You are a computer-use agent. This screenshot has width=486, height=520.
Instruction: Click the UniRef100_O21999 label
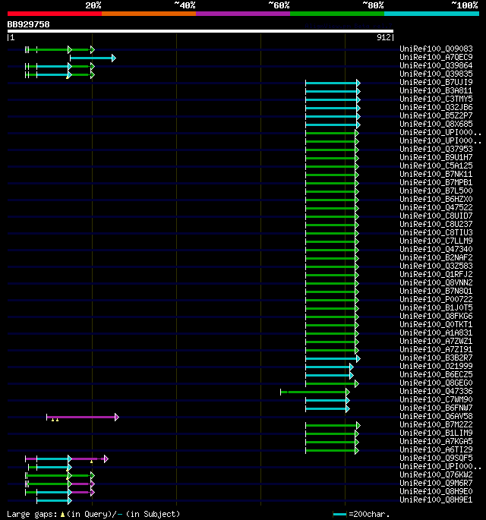[x=436, y=366]
